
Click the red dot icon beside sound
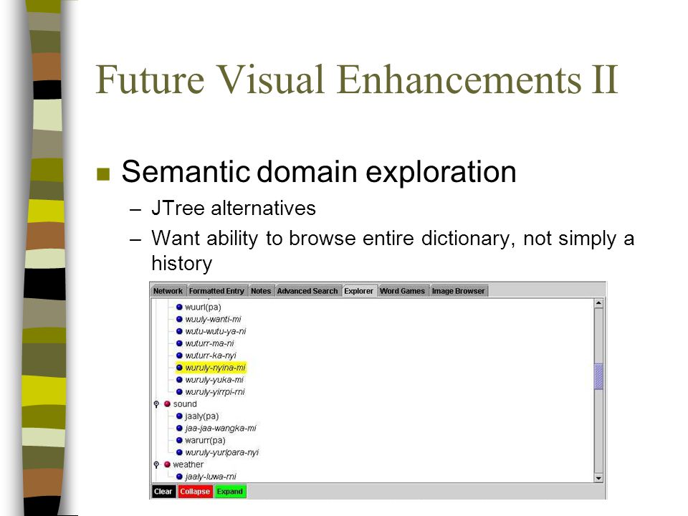click(x=167, y=404)
